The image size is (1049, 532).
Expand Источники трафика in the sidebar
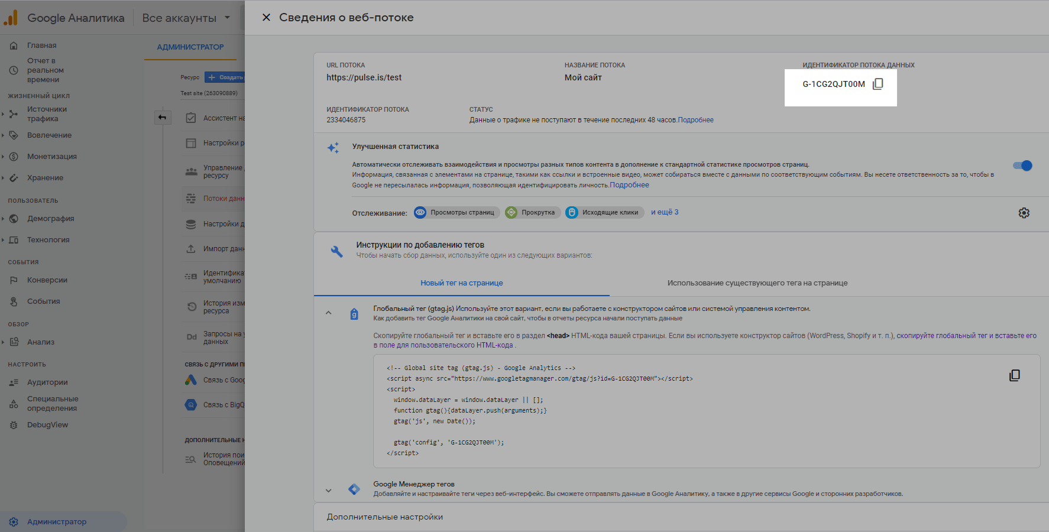pyautogui.click(x=3, y=114)
